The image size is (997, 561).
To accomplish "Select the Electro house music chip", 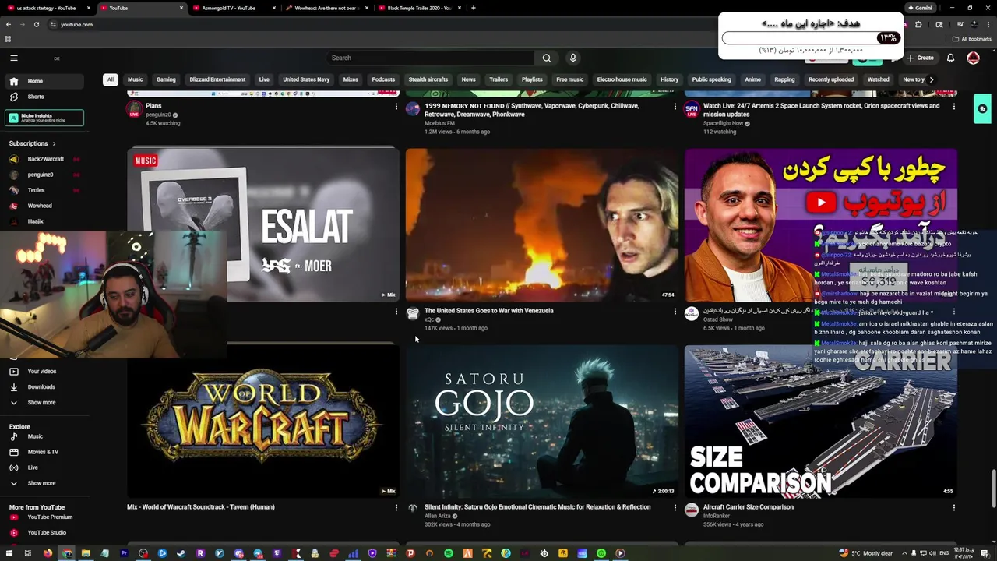I will point(622,79).
